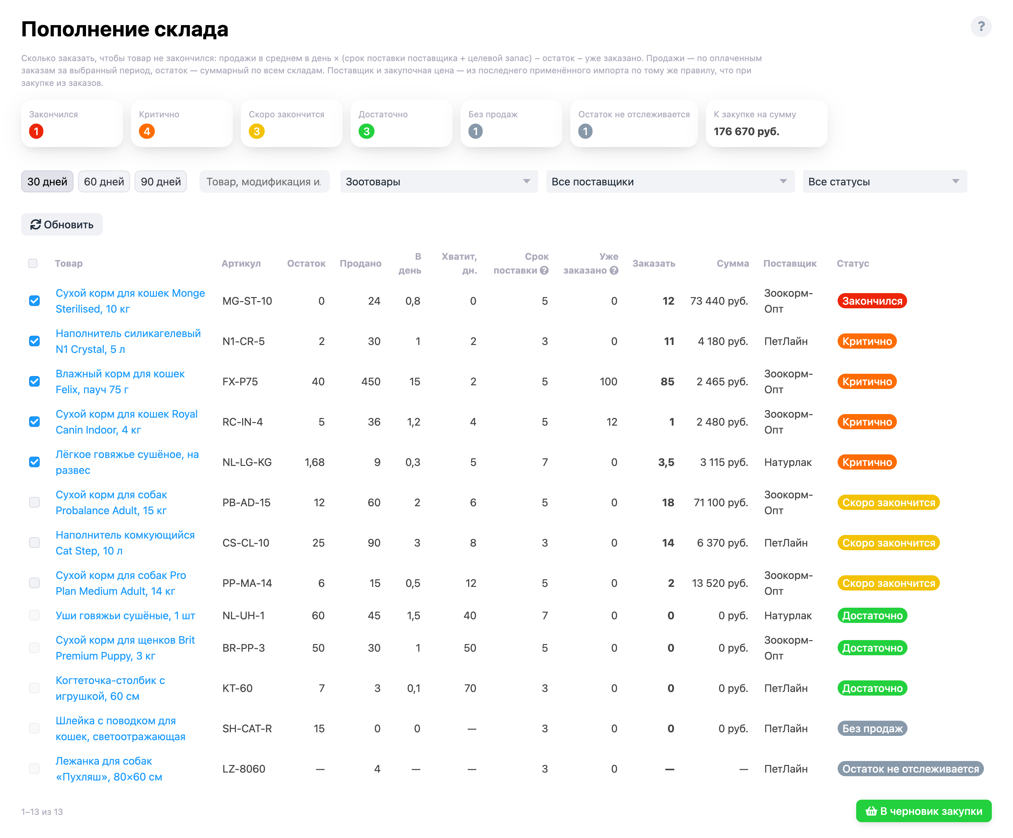Click the orange Критично counter badge
Screen dimensions: 1013x838
(x=147, y=131)
